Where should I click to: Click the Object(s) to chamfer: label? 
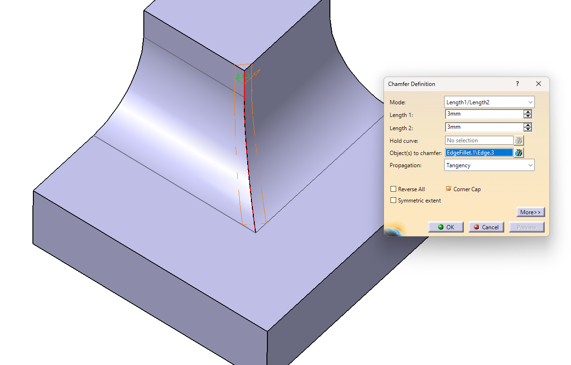pos(415,153)
